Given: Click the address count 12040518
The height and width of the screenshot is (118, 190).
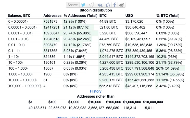Looking at the screenshot, I should 51,39.
